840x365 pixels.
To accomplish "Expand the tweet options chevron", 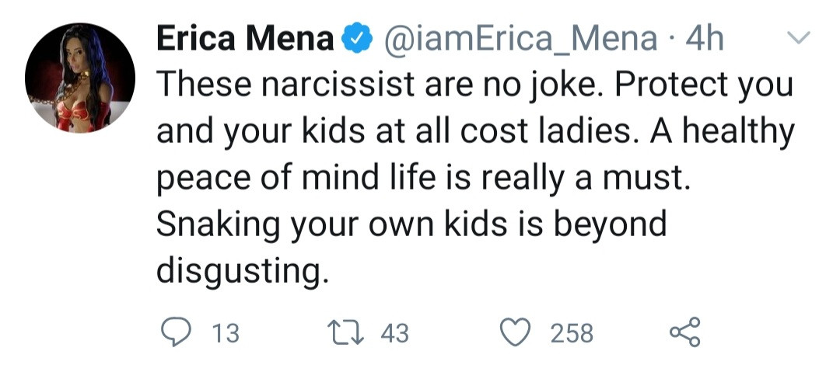I will (x=798, y=37).
